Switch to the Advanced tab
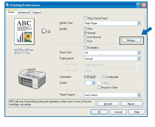Viewport: 155px width, 127px height. 24,12
